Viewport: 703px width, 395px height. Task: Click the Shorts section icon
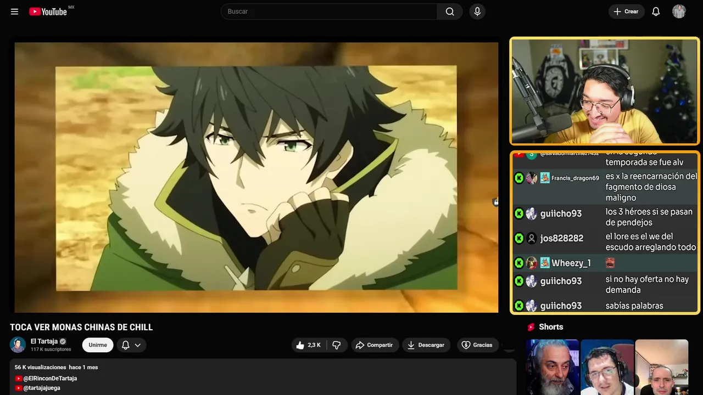tap(531, 327)
